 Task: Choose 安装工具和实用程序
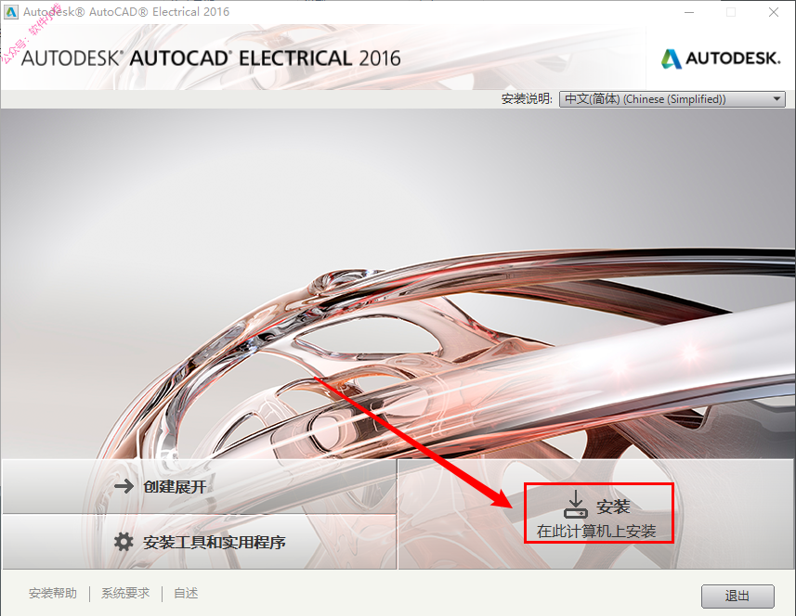(x=199, y=542)
